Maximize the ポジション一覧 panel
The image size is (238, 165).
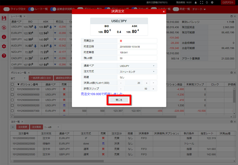tap(231, 73)
